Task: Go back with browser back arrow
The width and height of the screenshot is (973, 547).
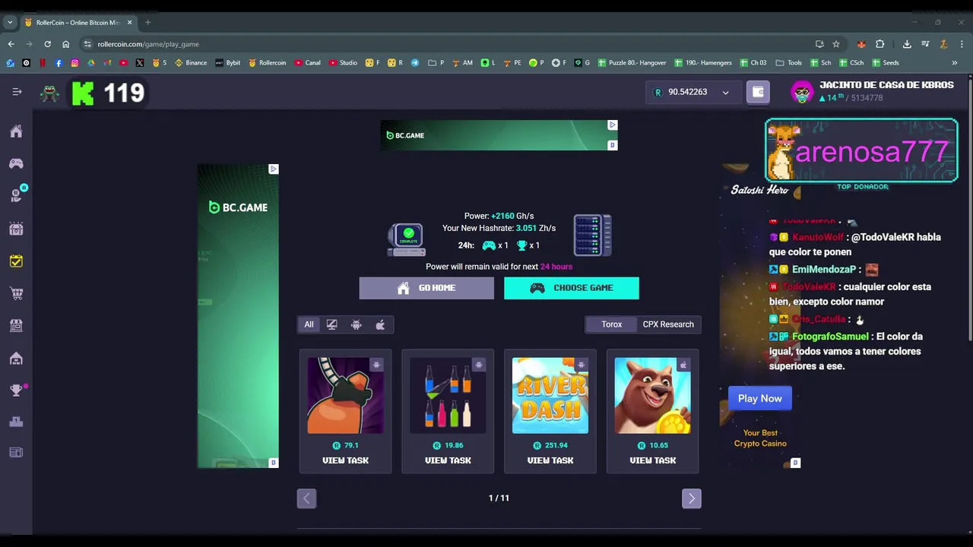Action: (11, 44)
